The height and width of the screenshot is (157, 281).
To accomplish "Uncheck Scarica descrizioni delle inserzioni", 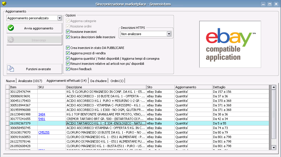I will point(68,37).
